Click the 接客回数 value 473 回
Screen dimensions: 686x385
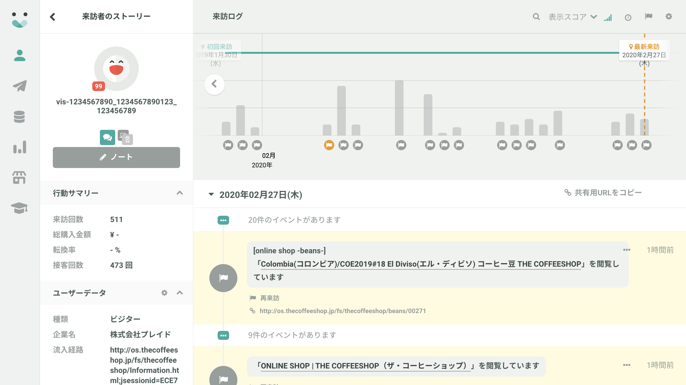[121, 265]
